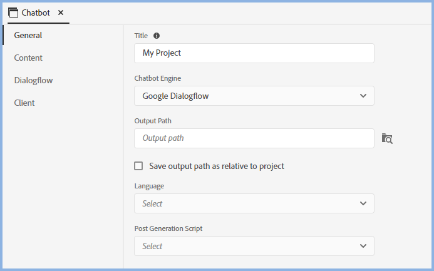Focus the Output Path text field
Screen dimensions: 434x271
[x=254, y=138]
